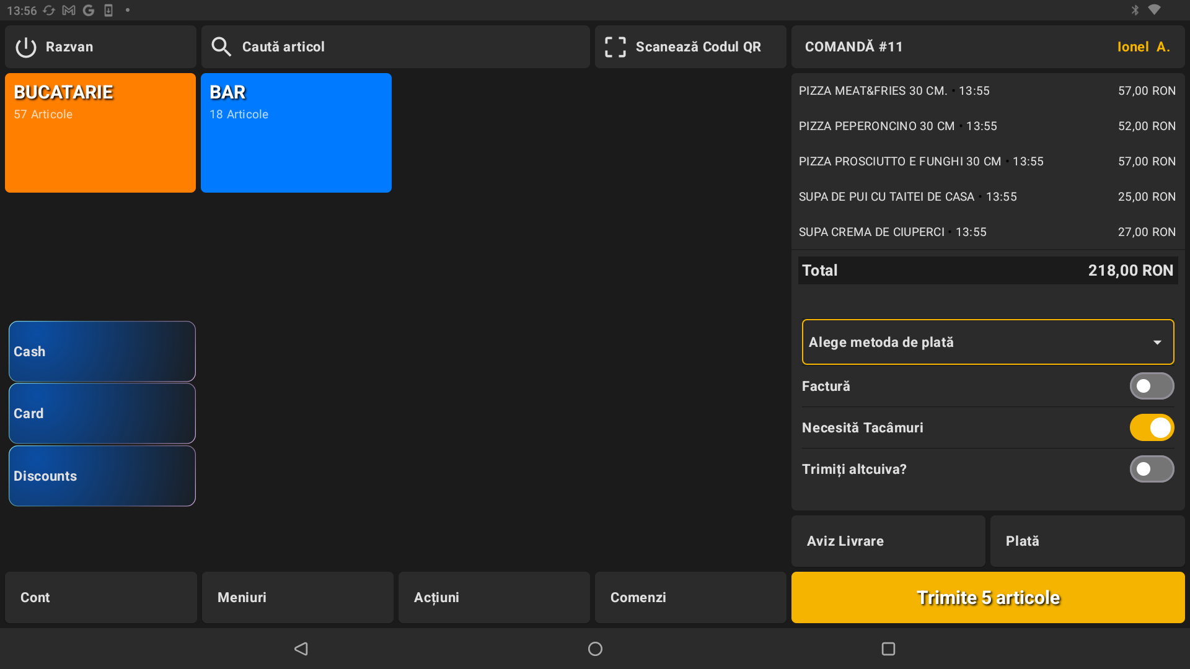Enable the Factură toggle
Screen dimensions: 1190x669
[x=1151, y=386]
